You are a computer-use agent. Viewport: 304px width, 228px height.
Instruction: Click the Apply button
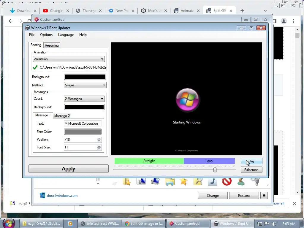click(69, 169)
